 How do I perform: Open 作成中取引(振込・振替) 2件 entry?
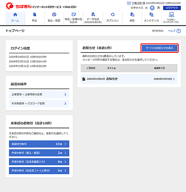(39, 153)
